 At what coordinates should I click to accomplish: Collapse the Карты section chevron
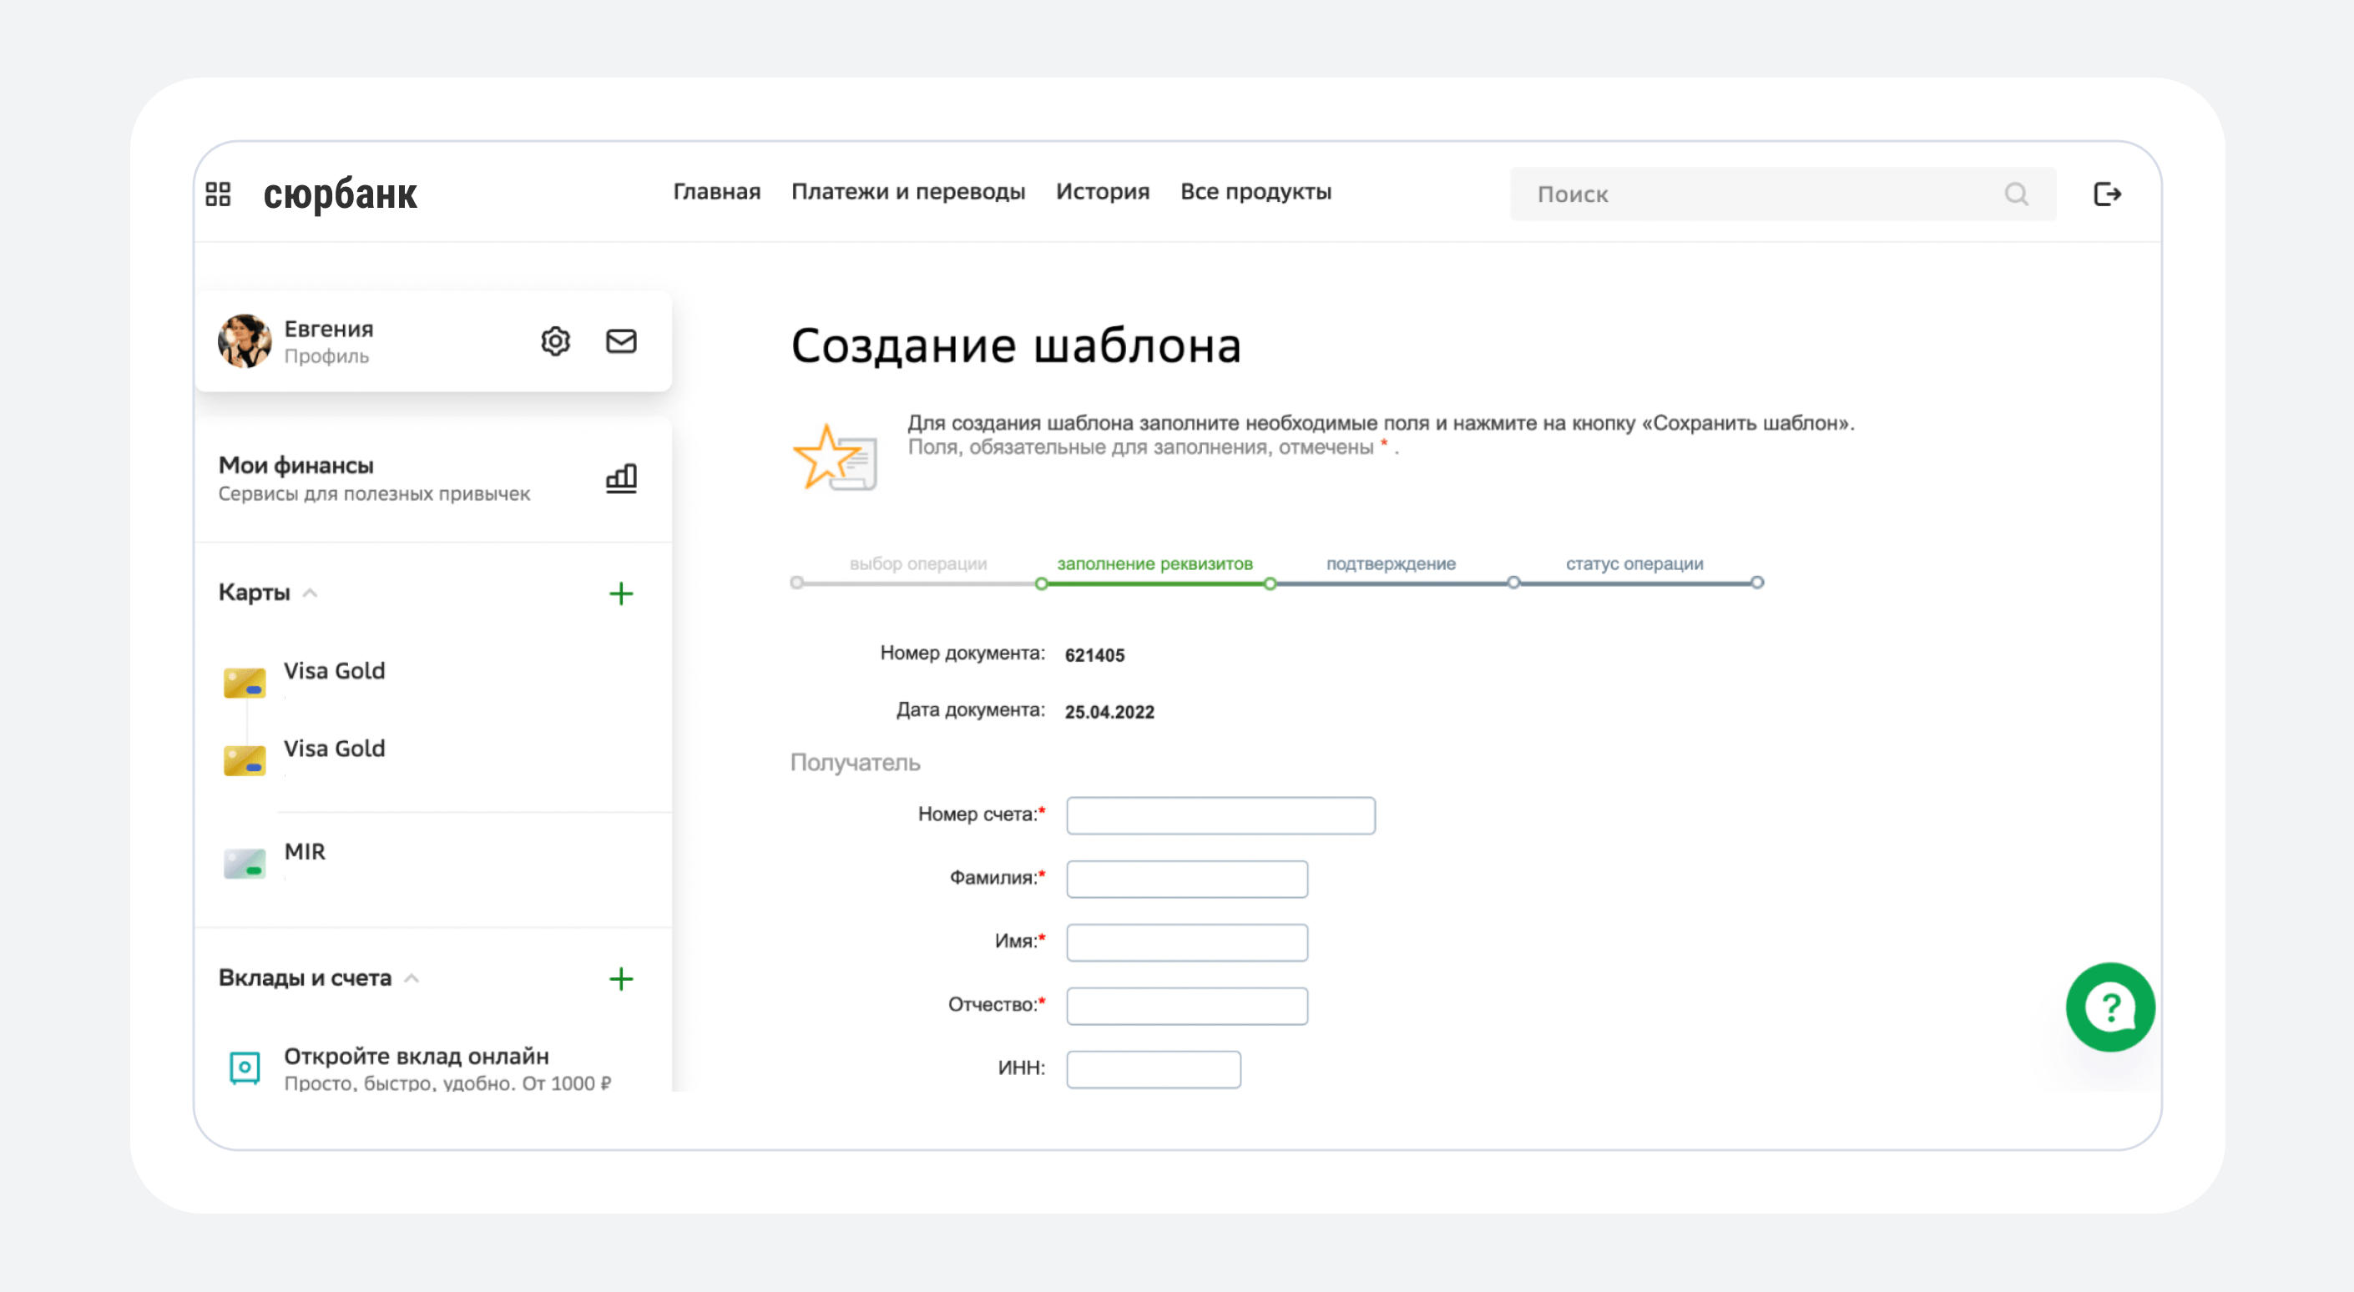[x=311, y=593]
